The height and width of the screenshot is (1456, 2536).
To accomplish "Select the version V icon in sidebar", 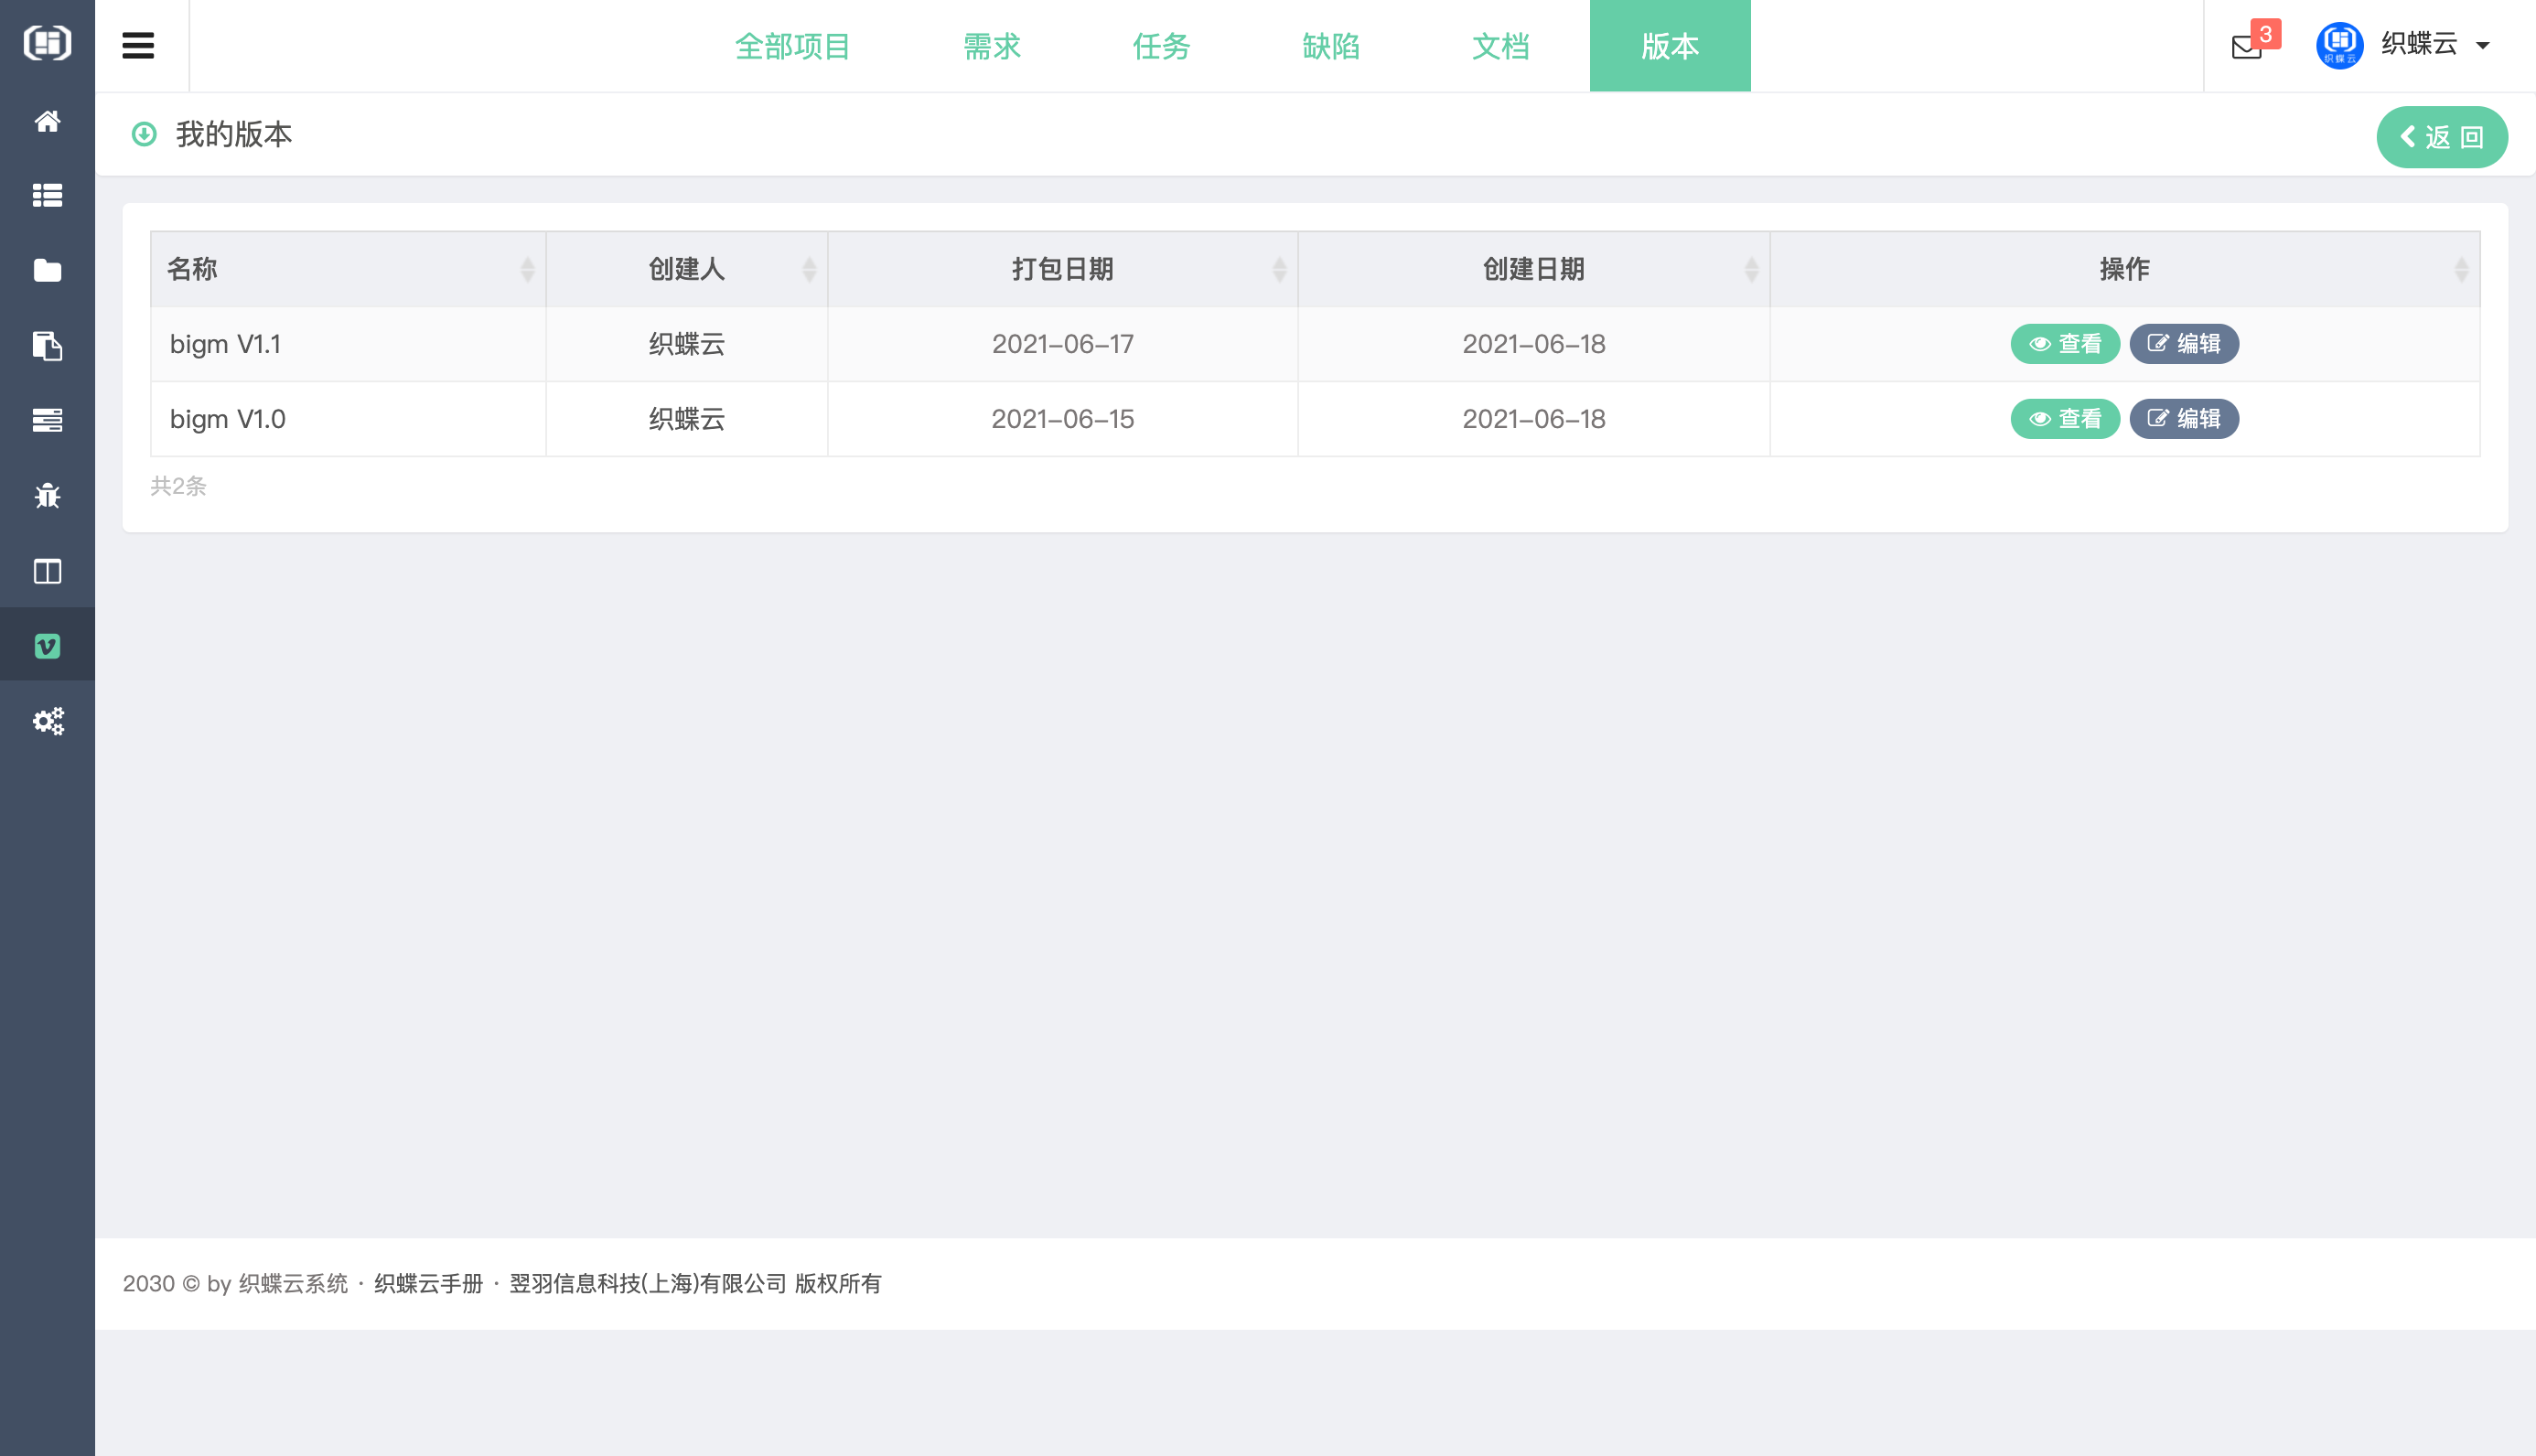I will tap(47, 646).
